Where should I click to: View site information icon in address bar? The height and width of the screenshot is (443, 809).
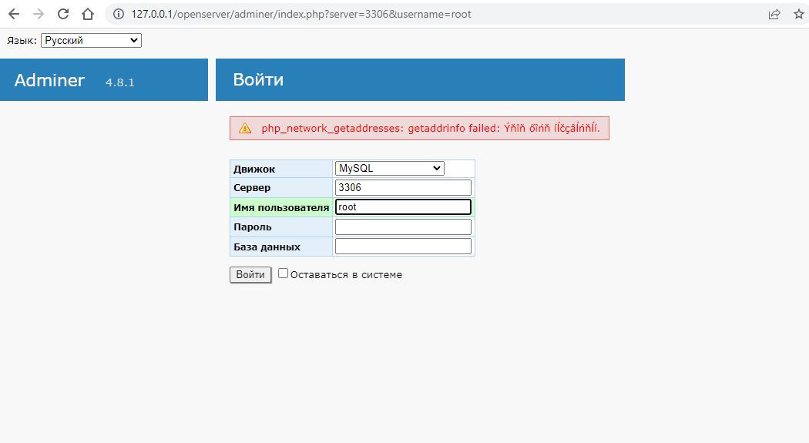pyautogui.click(x=118, y=15)
